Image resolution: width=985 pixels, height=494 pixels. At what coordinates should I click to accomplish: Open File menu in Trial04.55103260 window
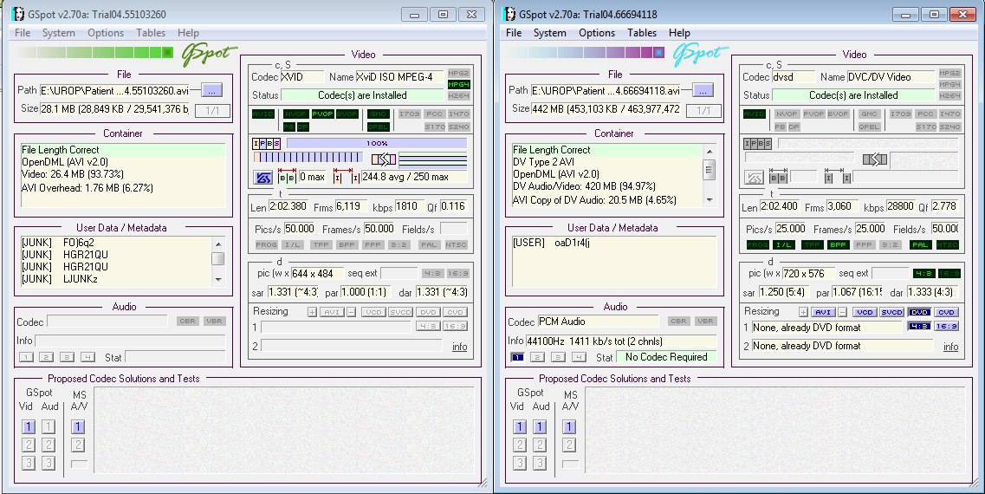click(x=23, y=33)
